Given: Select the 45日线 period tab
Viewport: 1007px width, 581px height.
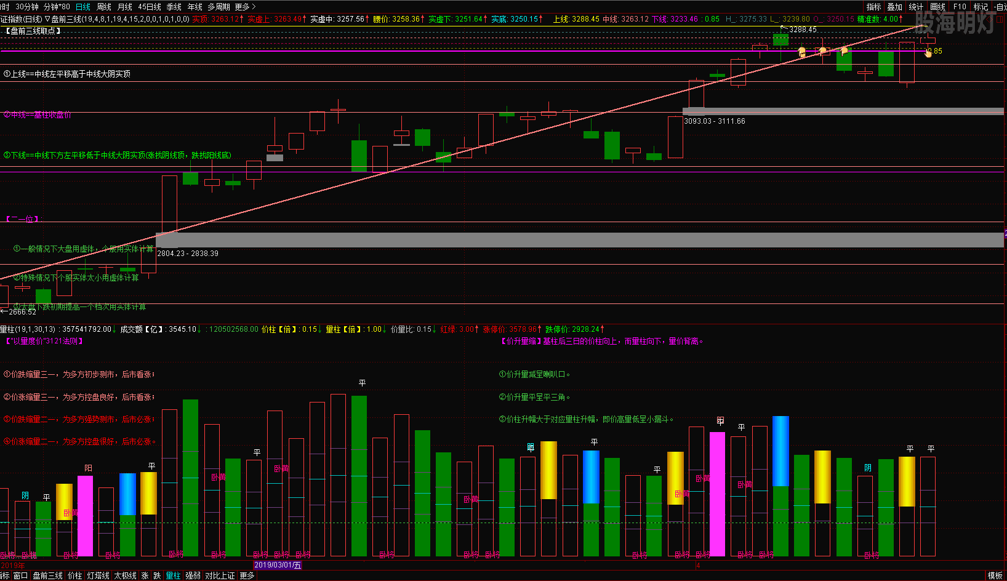Looking at the screenshot, I should point(150,7).
